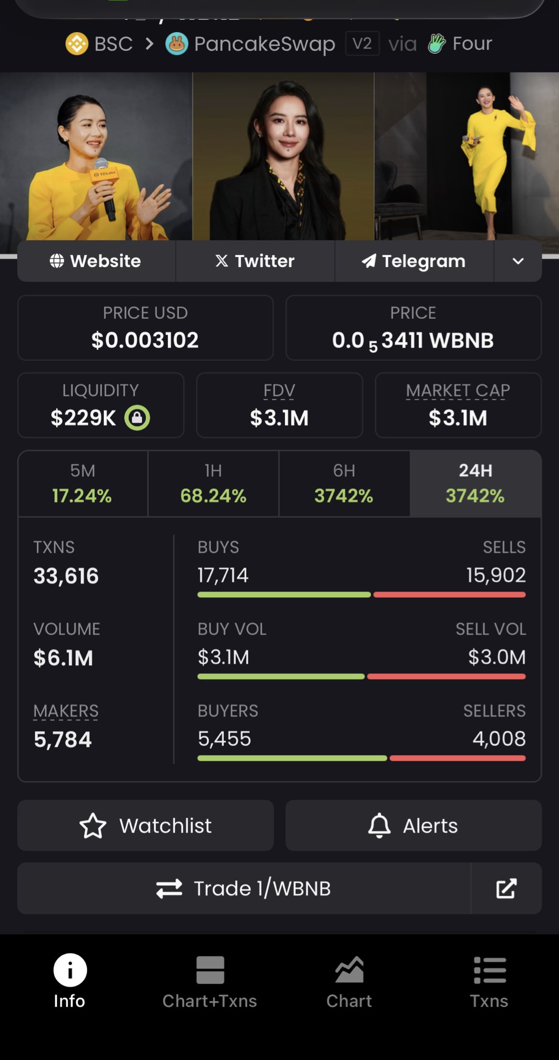This screenshot has height=1060, width=559.
Task: Click the liquidity lock icon
Action: (x=137, y=418)
